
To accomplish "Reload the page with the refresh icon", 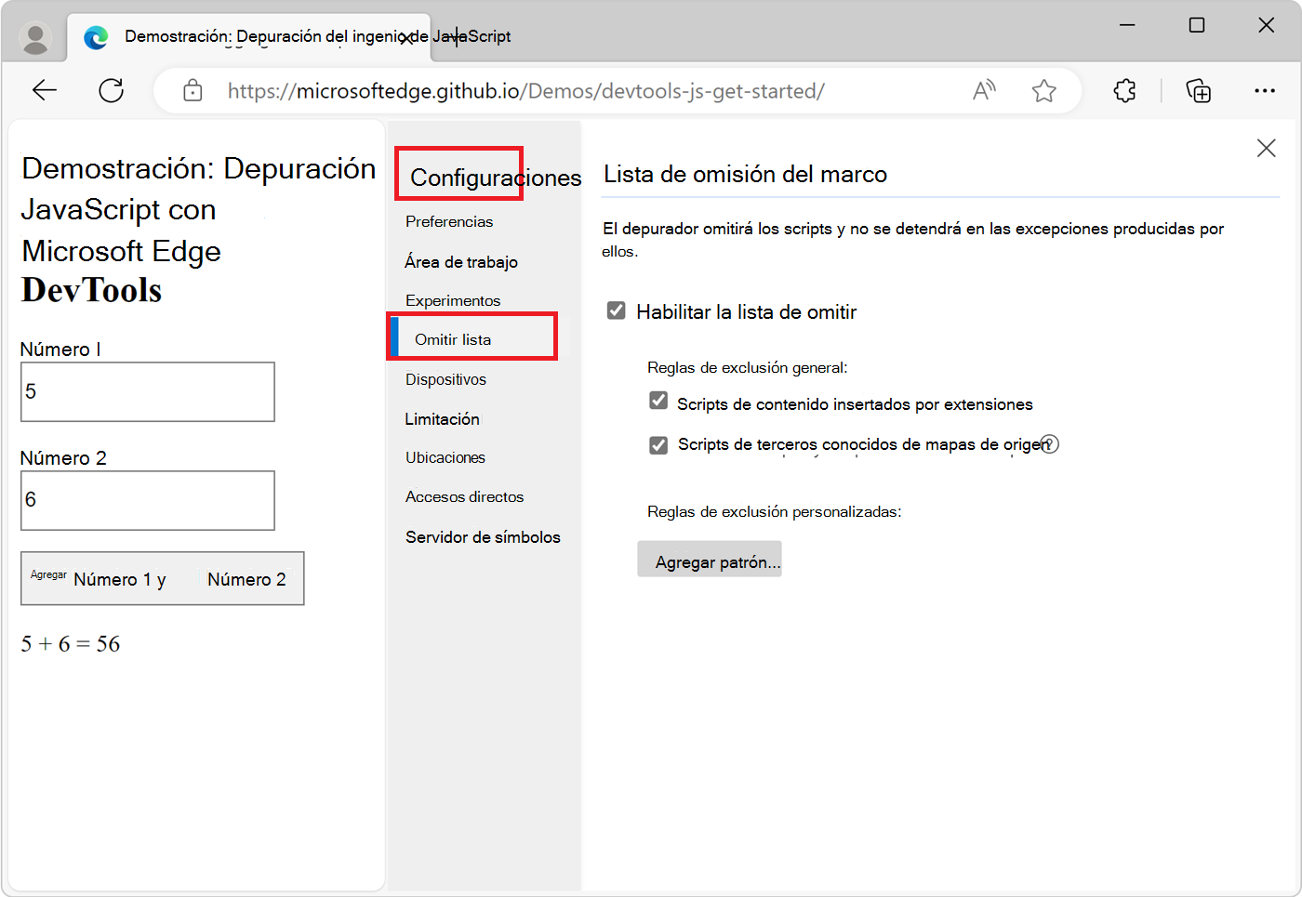I will 112,90.
